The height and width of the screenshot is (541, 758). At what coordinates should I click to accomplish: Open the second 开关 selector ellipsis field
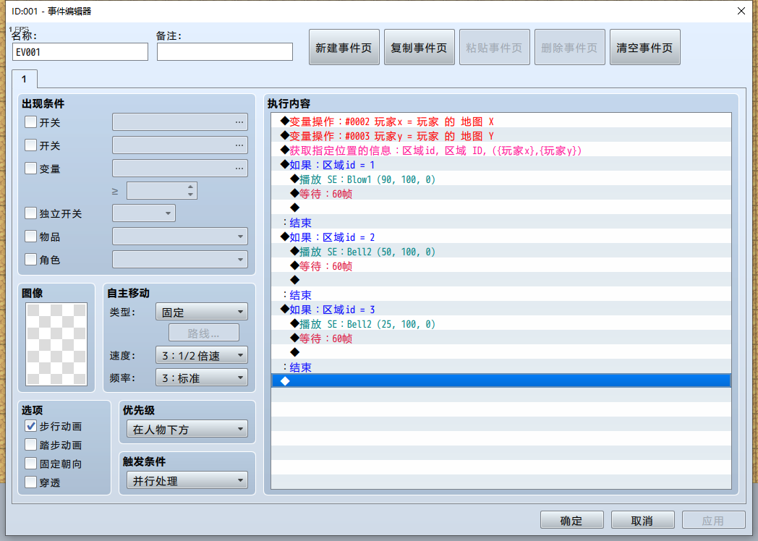(x=180, y=145)
